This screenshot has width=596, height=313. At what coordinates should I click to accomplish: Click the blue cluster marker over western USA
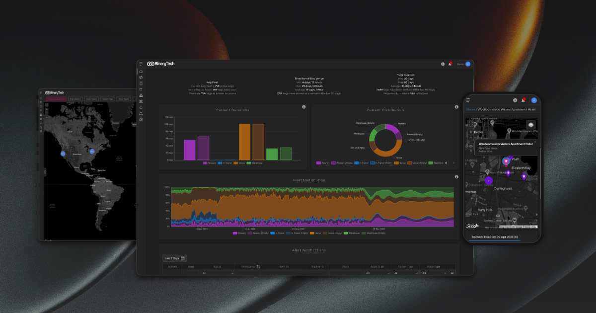tap(63, 154)
